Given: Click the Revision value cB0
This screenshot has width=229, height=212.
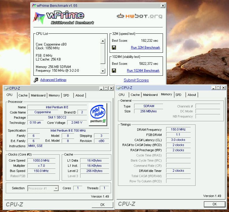Looking at the screenshot, I should [x=102, y=141].
